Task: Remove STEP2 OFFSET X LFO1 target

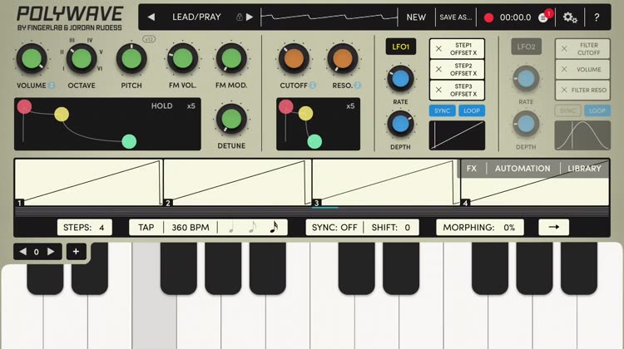Action: click(x=438, y=69)
